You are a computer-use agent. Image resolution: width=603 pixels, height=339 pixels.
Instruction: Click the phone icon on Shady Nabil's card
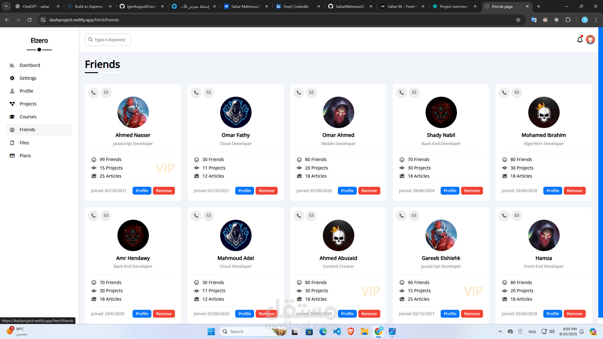click(401, 93)
